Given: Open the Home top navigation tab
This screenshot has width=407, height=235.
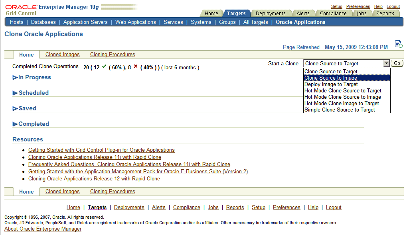Looking at the screenshot, I should 211,14.
